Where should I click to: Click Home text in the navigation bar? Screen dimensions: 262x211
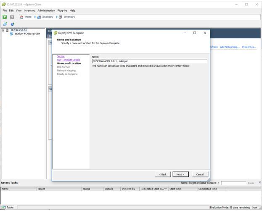[28, 17]
